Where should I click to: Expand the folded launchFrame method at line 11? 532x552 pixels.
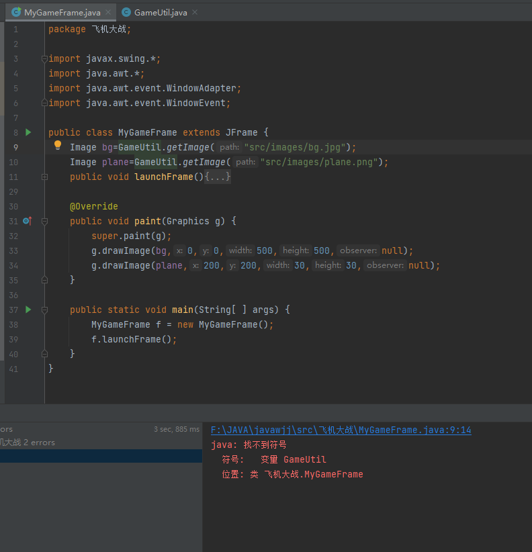coord(44,177)
